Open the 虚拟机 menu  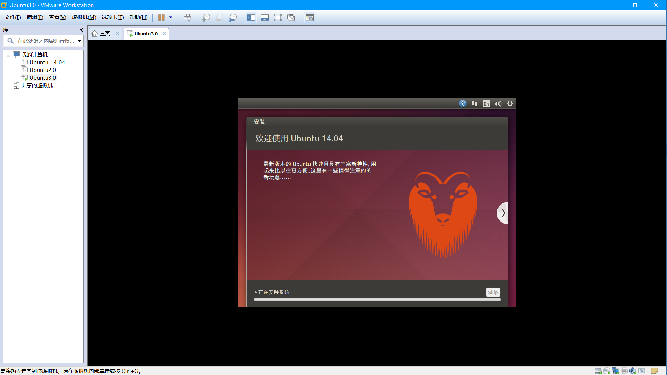pos(83,17)
